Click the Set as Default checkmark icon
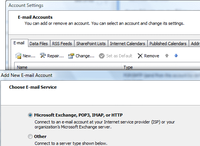The image size is (200, 146). (x=102, y=56)
